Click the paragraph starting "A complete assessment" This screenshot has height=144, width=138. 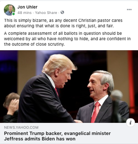click(67, 39)
